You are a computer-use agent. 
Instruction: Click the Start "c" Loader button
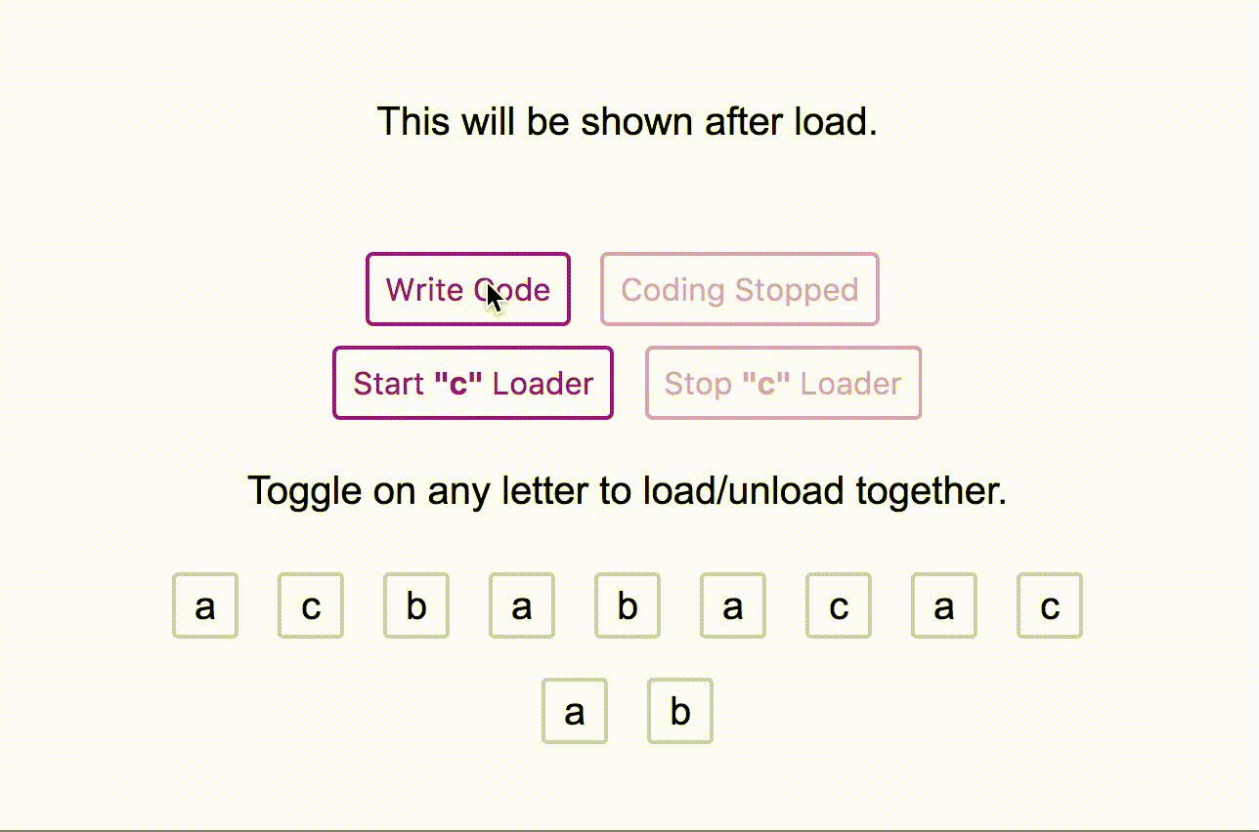pos(472,383)
